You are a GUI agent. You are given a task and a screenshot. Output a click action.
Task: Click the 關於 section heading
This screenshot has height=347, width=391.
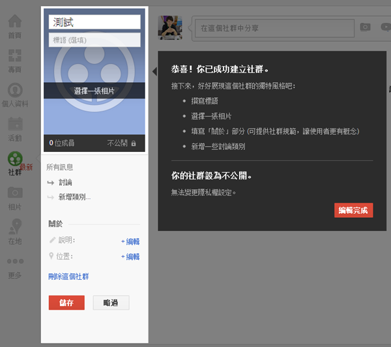(x=55, y=224)
